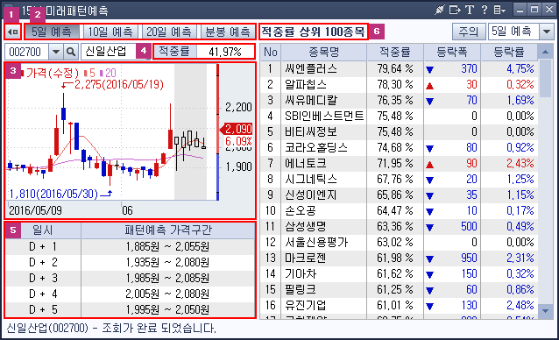Toggle the 10일 예측 forecast button
This screenshot has height=340, width=559.
coord(110,32)
